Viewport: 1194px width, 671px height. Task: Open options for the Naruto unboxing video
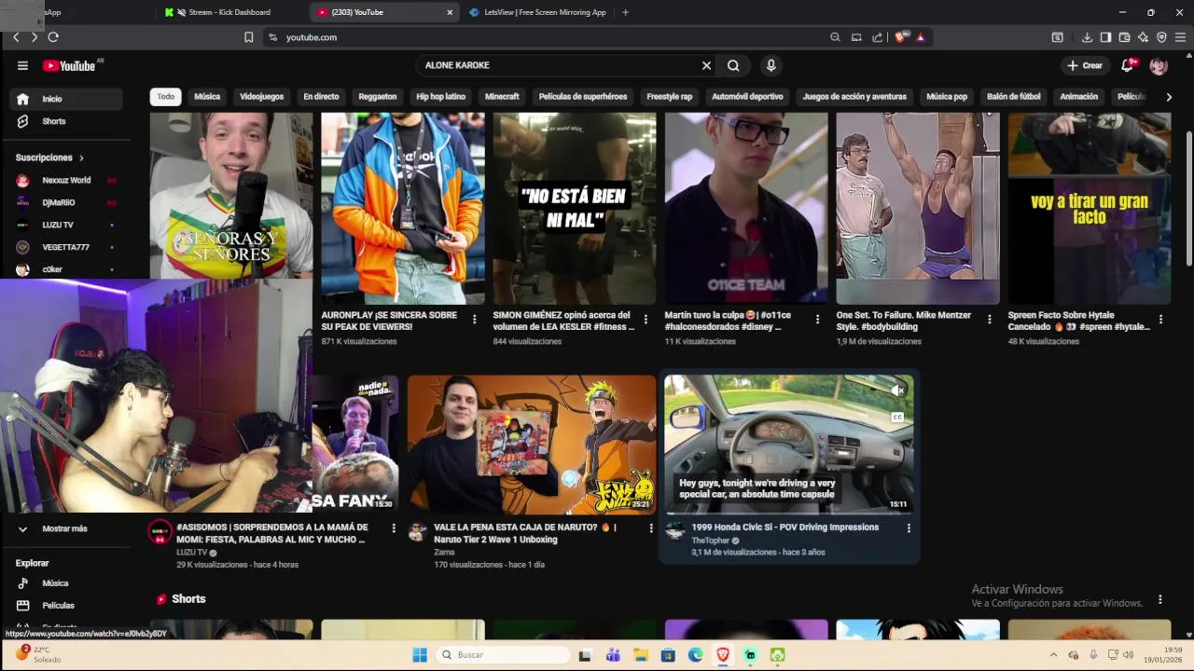650,528
